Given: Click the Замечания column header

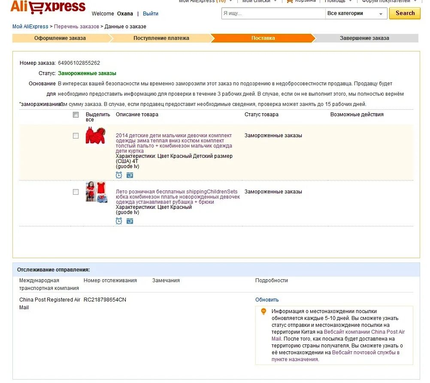Looking at the screenshot, I should click(x=166, y=280).
